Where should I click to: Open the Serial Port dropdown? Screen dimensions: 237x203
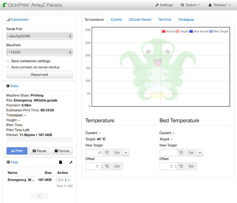click(40, 36)
